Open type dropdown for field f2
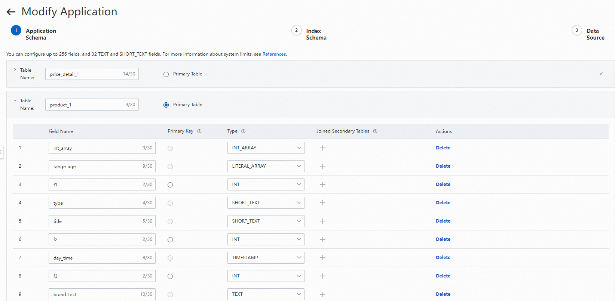Screen dimensions: 615x301 pyautogui.click(x=266, y=239)
